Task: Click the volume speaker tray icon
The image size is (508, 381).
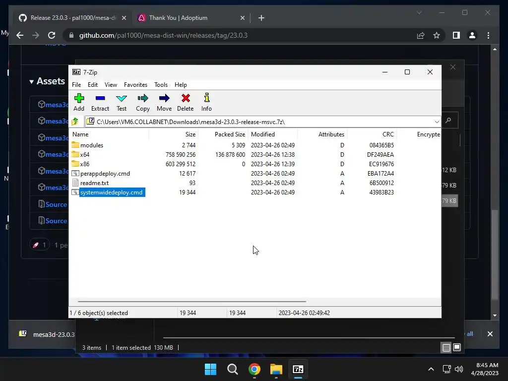Action: [459, 369]
